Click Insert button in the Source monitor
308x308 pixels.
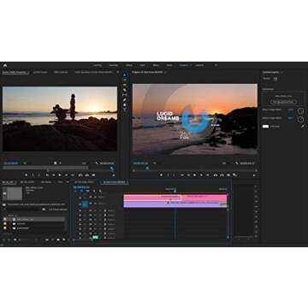point(80,175)
